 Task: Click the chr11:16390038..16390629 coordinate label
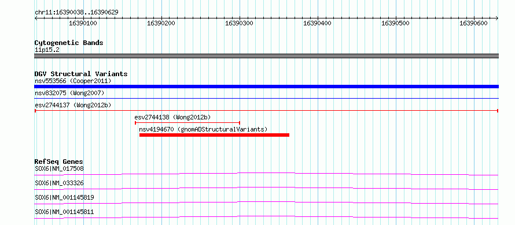pyautogui.click(x=76, y=13)
